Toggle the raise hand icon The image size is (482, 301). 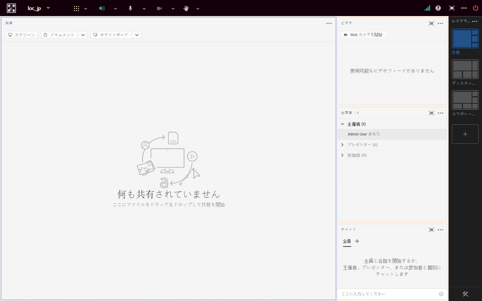coord(186,8)
